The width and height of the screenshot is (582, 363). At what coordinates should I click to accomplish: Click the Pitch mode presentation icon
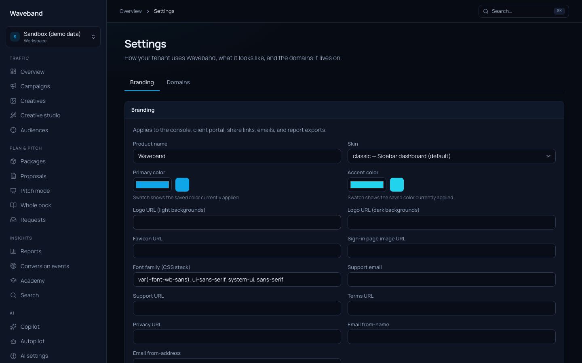pyautogui.click(x=13, y=191)
